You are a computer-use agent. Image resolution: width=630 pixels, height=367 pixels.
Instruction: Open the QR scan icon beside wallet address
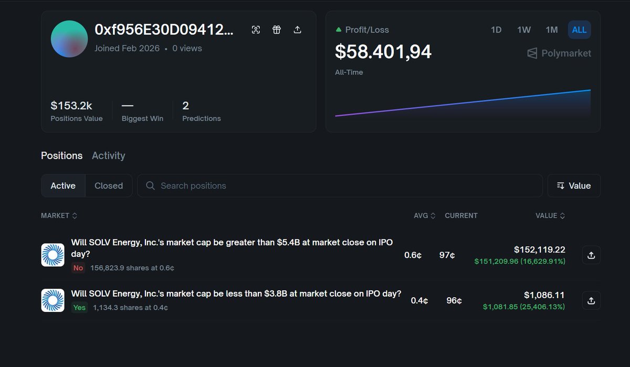tap(256, 30)
